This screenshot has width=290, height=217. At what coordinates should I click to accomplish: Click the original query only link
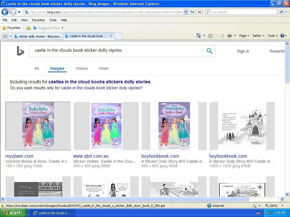click(x=101, y=88)
